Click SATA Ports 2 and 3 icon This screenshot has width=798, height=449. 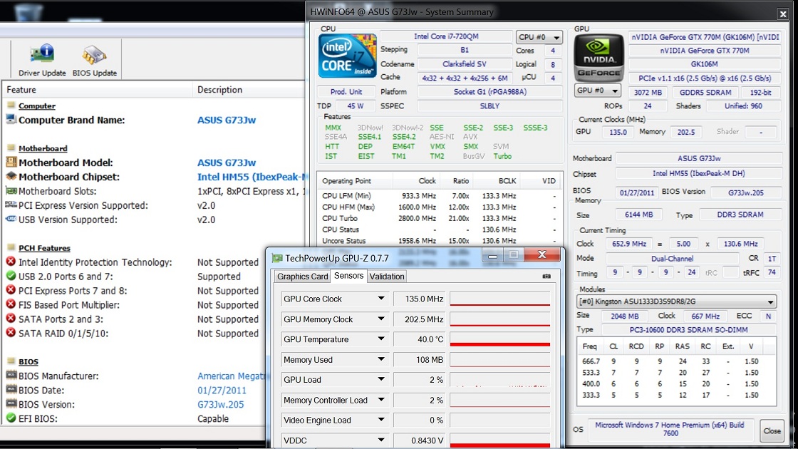click(x=11, y=319)
